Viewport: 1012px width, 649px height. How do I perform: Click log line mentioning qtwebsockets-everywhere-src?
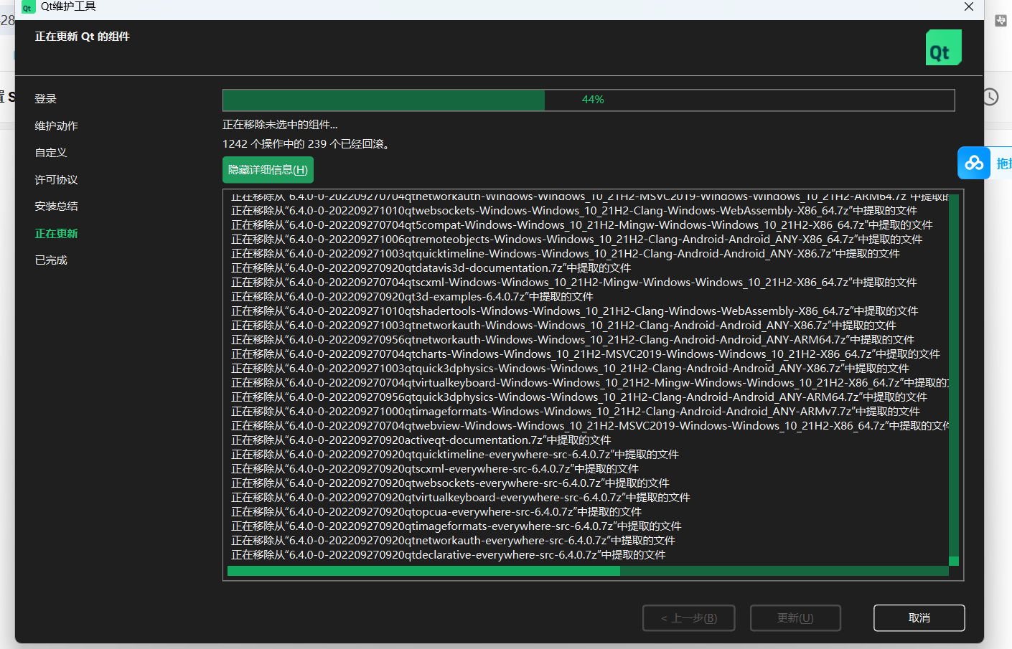coord(451,483)
